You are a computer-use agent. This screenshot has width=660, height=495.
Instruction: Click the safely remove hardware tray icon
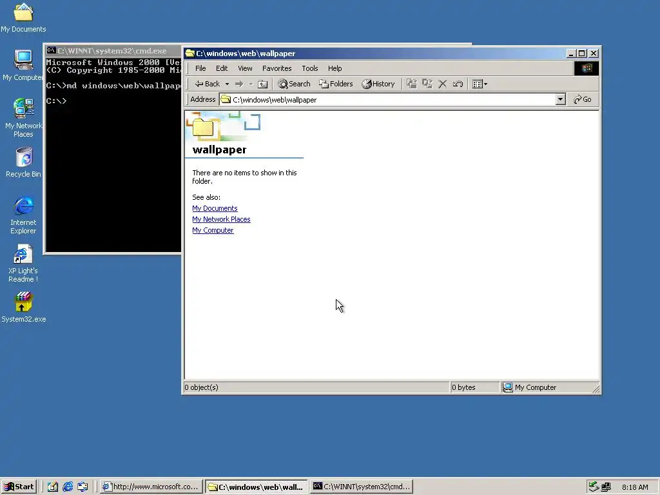pyautogui.click(x=594, y=487)
